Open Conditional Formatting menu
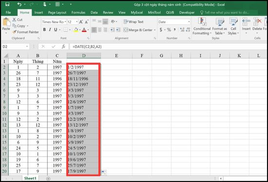This screenshot has height=182, width=268. (x=202, y=26)
